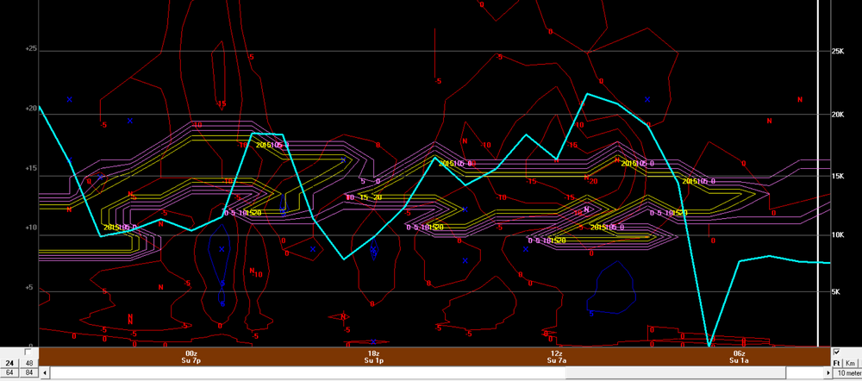Toggle the checkbox above the Ft button
This screenshot has width=862, height=381.
click(x=836, y=353)
